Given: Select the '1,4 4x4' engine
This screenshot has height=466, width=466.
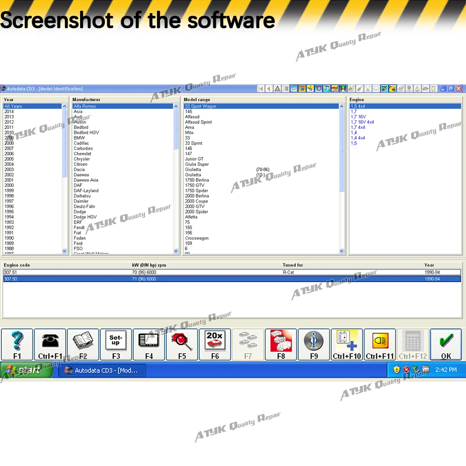Looking at the screenshot, I should [405, 138].
